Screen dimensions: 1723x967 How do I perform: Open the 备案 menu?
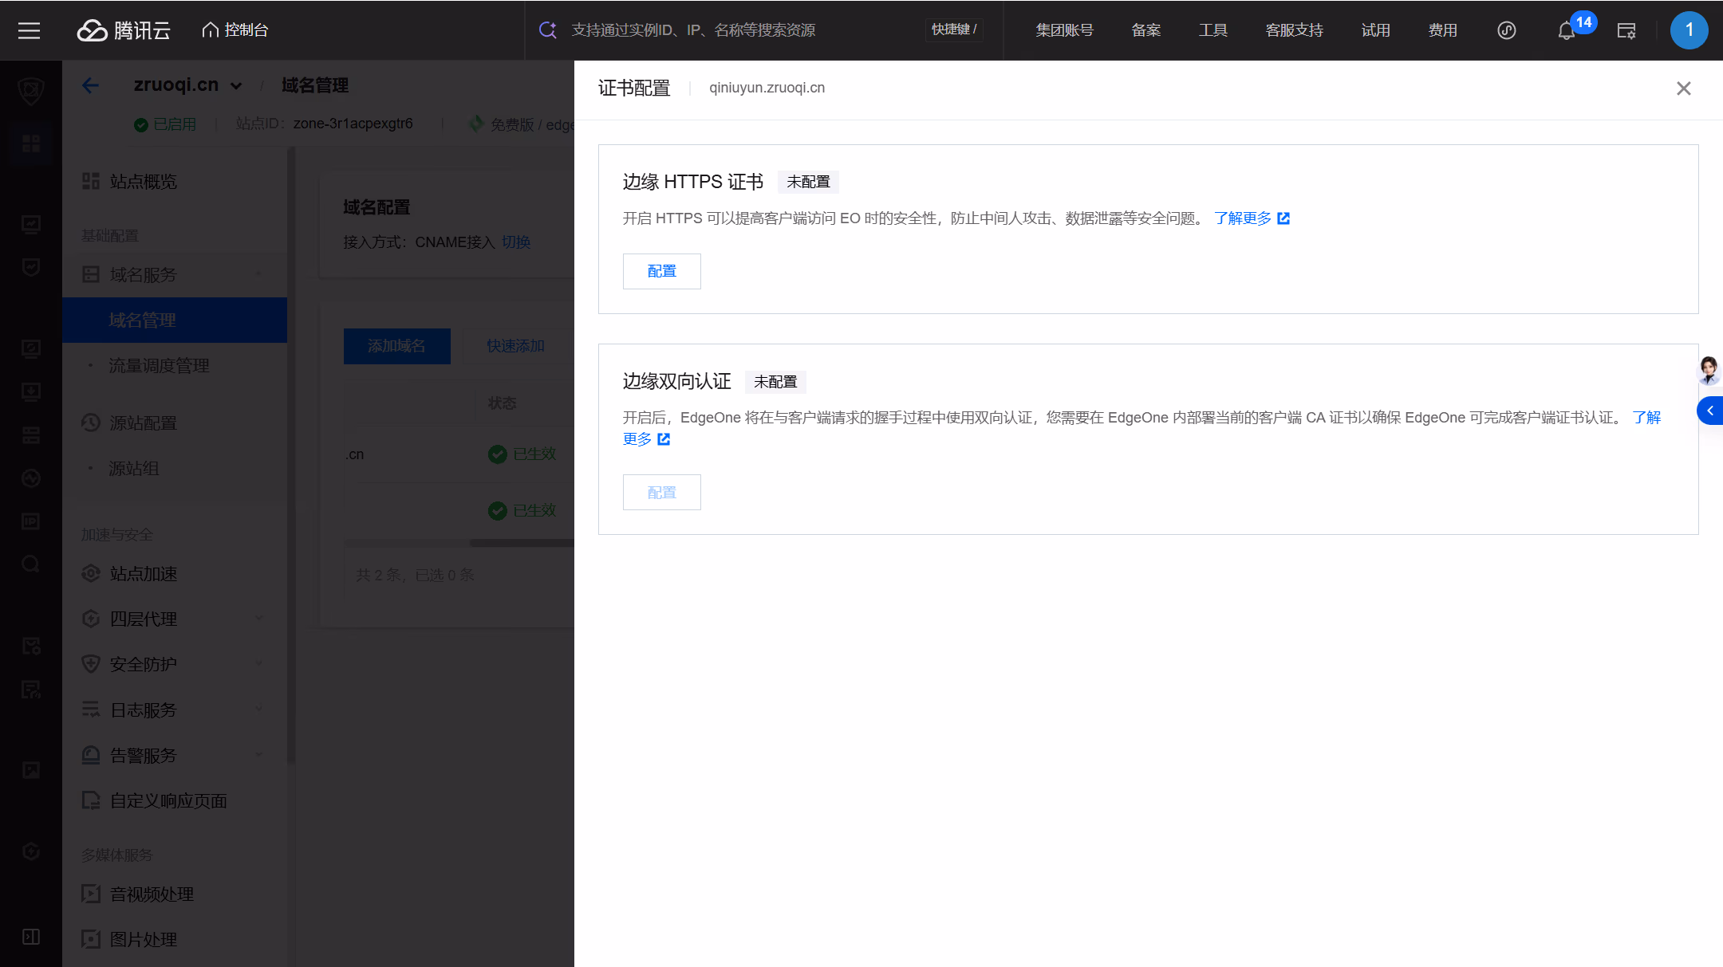click(x=1146, y=30)
